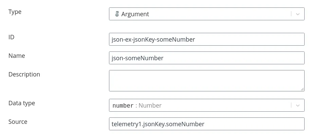Click the separator line in Data type selector

[x=291, y=105]
